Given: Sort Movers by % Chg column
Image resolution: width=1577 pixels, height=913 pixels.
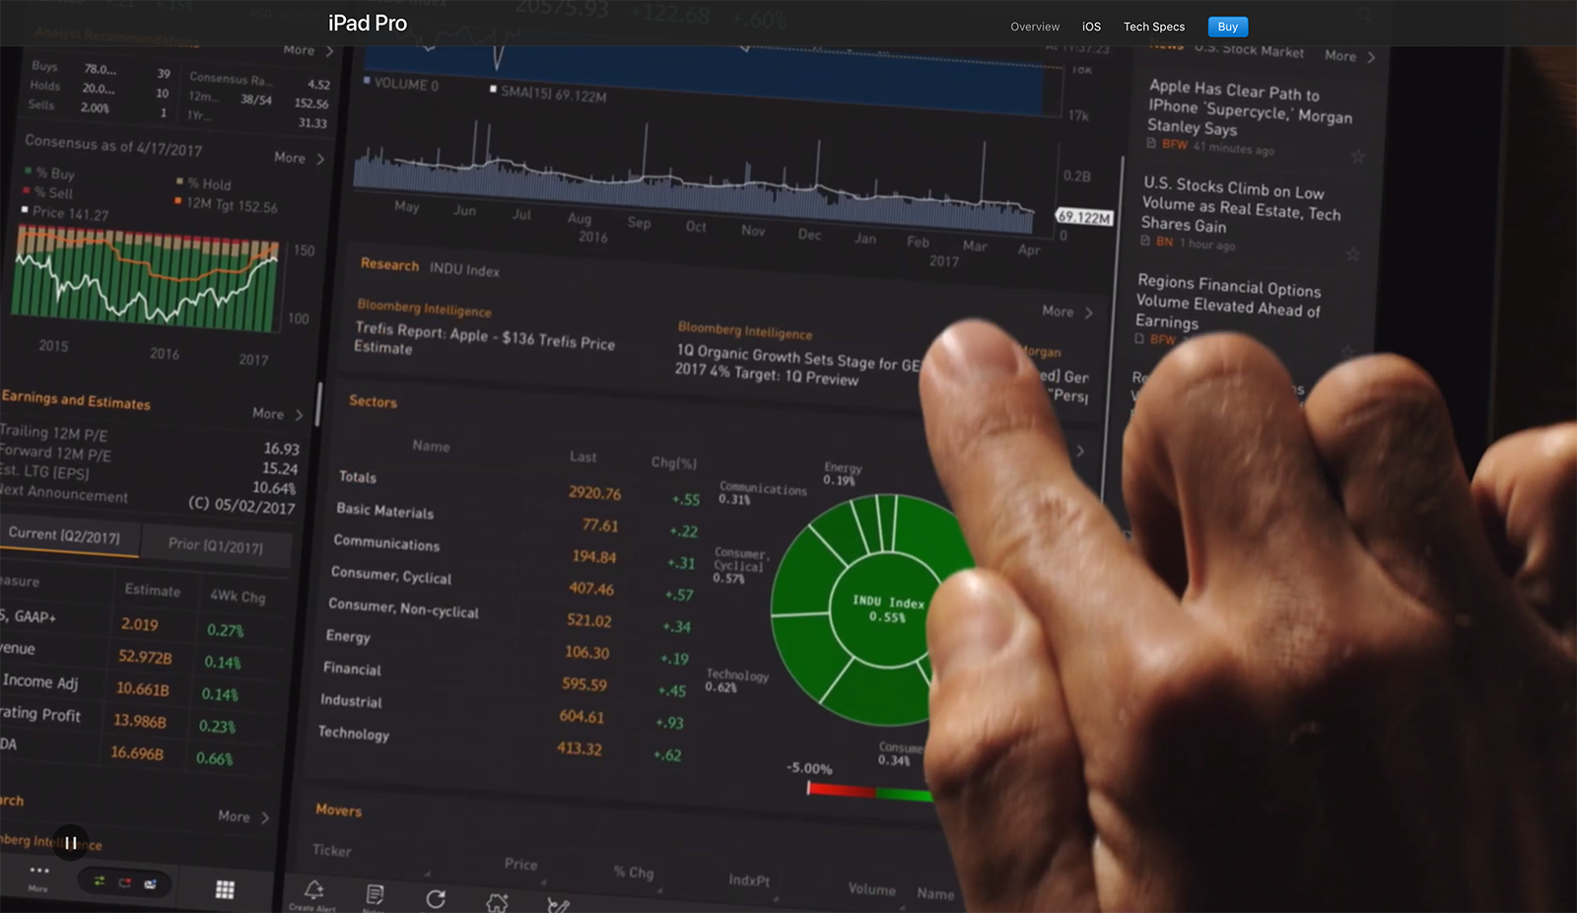Looking at the screenshot, I should click(634, 872).
